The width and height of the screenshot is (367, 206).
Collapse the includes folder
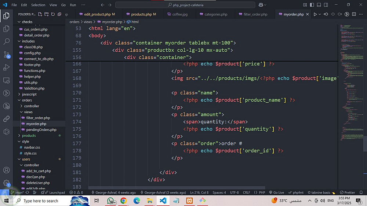pyautogui.click(x=28, y=41)
